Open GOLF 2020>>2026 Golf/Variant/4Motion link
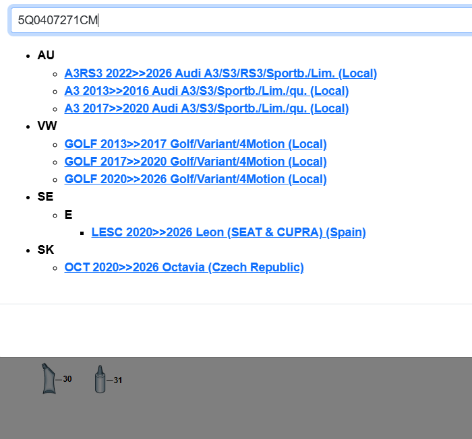 (x=196, y=179)
